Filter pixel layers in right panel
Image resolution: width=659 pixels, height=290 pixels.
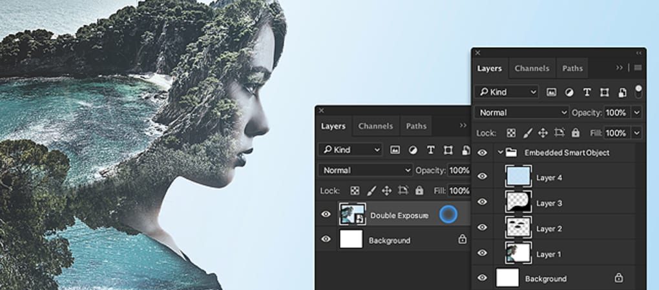coord(551,92)
